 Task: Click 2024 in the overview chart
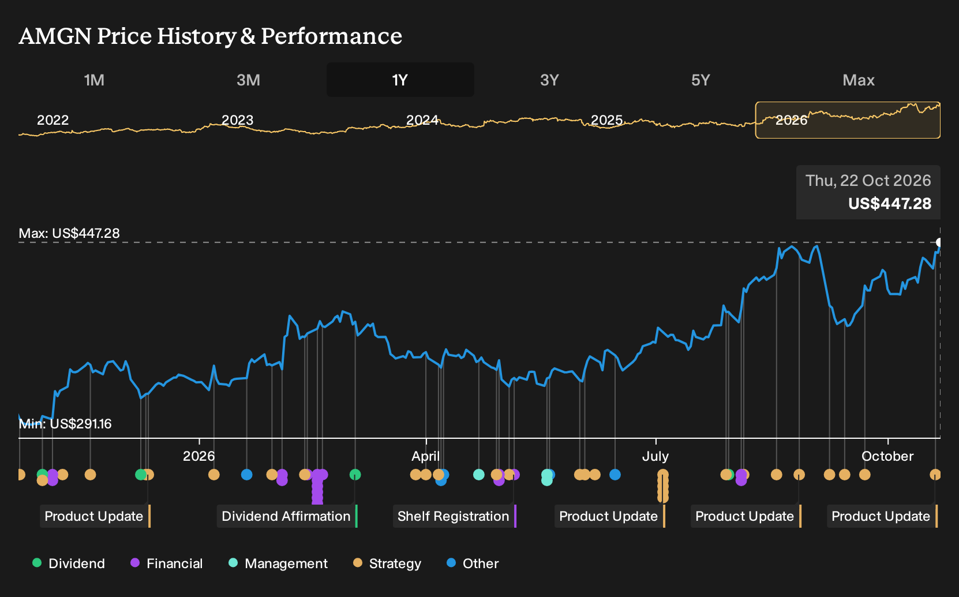click(x=422, y=120)
